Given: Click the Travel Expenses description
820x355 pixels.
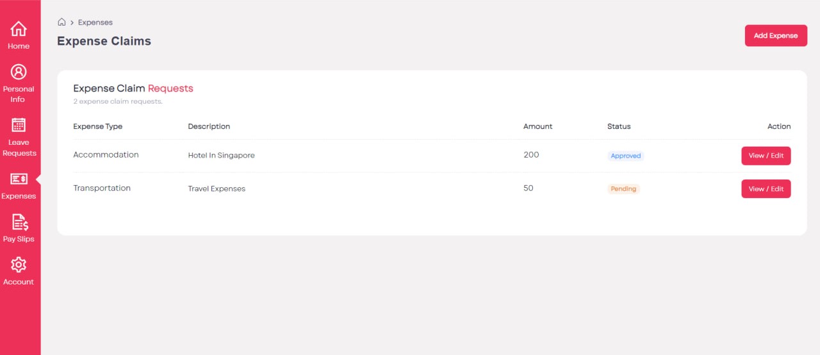Looking at the screenshot, I should pos(217,189).
